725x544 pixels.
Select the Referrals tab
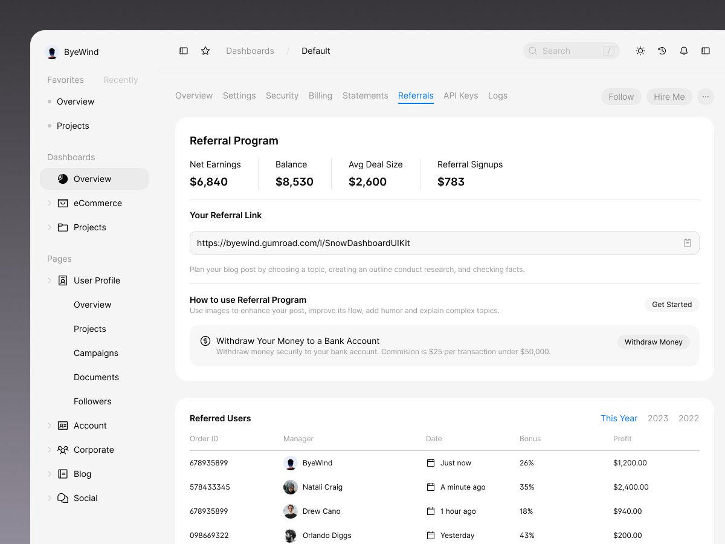pyautogui.click(x=416, y=96)
